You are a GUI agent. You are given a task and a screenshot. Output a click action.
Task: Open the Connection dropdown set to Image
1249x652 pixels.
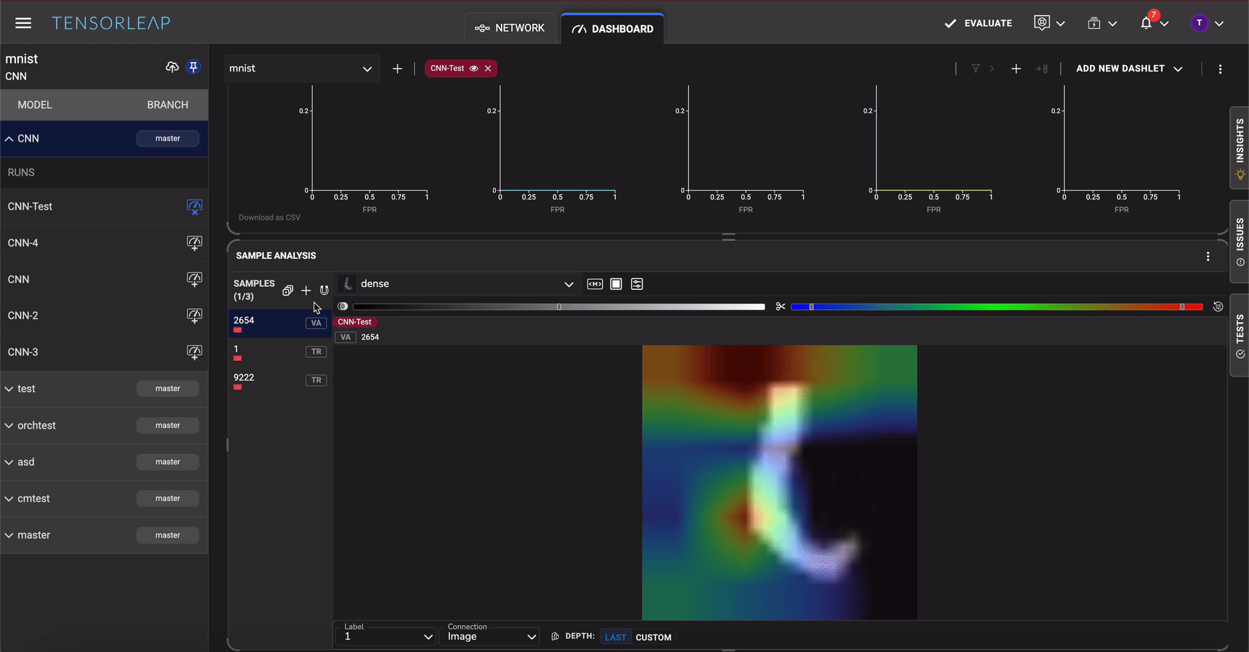coord(489,637)
